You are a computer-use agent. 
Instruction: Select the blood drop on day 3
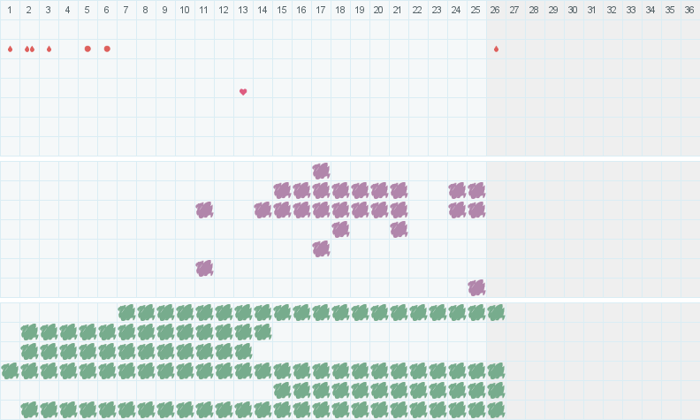(x=49, y=49)
